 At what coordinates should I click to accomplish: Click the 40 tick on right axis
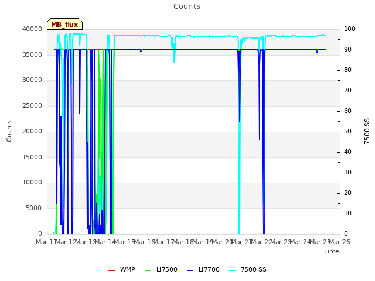(x=347, y=152)
